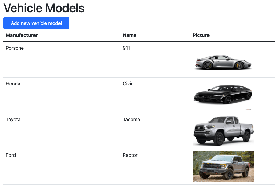Select the black Honda Civic image

(x=223, y=96)
